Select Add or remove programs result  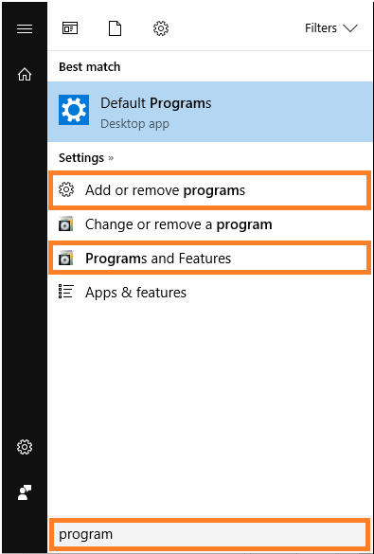pos(210,190)
